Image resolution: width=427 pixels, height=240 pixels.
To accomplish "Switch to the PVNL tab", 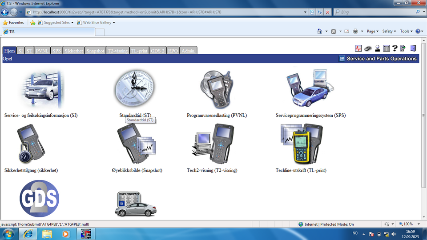I will point(42,51).
